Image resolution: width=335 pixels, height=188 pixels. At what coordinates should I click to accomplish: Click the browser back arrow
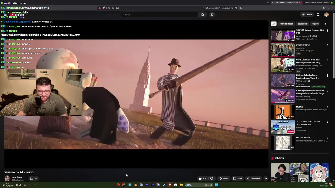tap(332, 8)
